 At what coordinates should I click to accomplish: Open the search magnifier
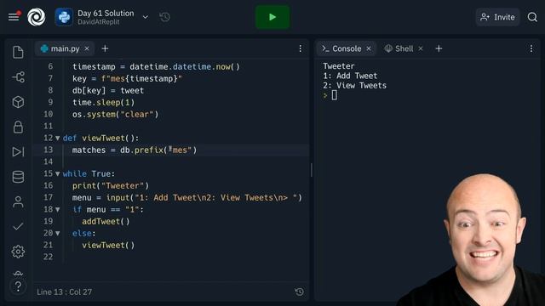click(x=532, y=17)
